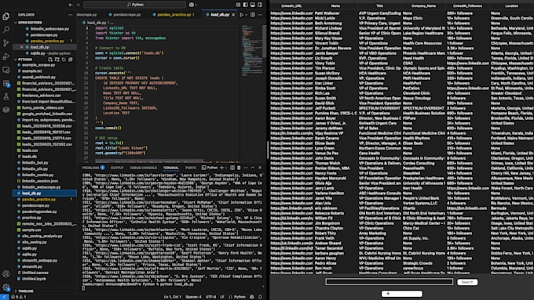This screenshot has height=300, width=534.
Task: Open leads.db in the file tree
Action: pyautogui.click(x=30, y=157)
